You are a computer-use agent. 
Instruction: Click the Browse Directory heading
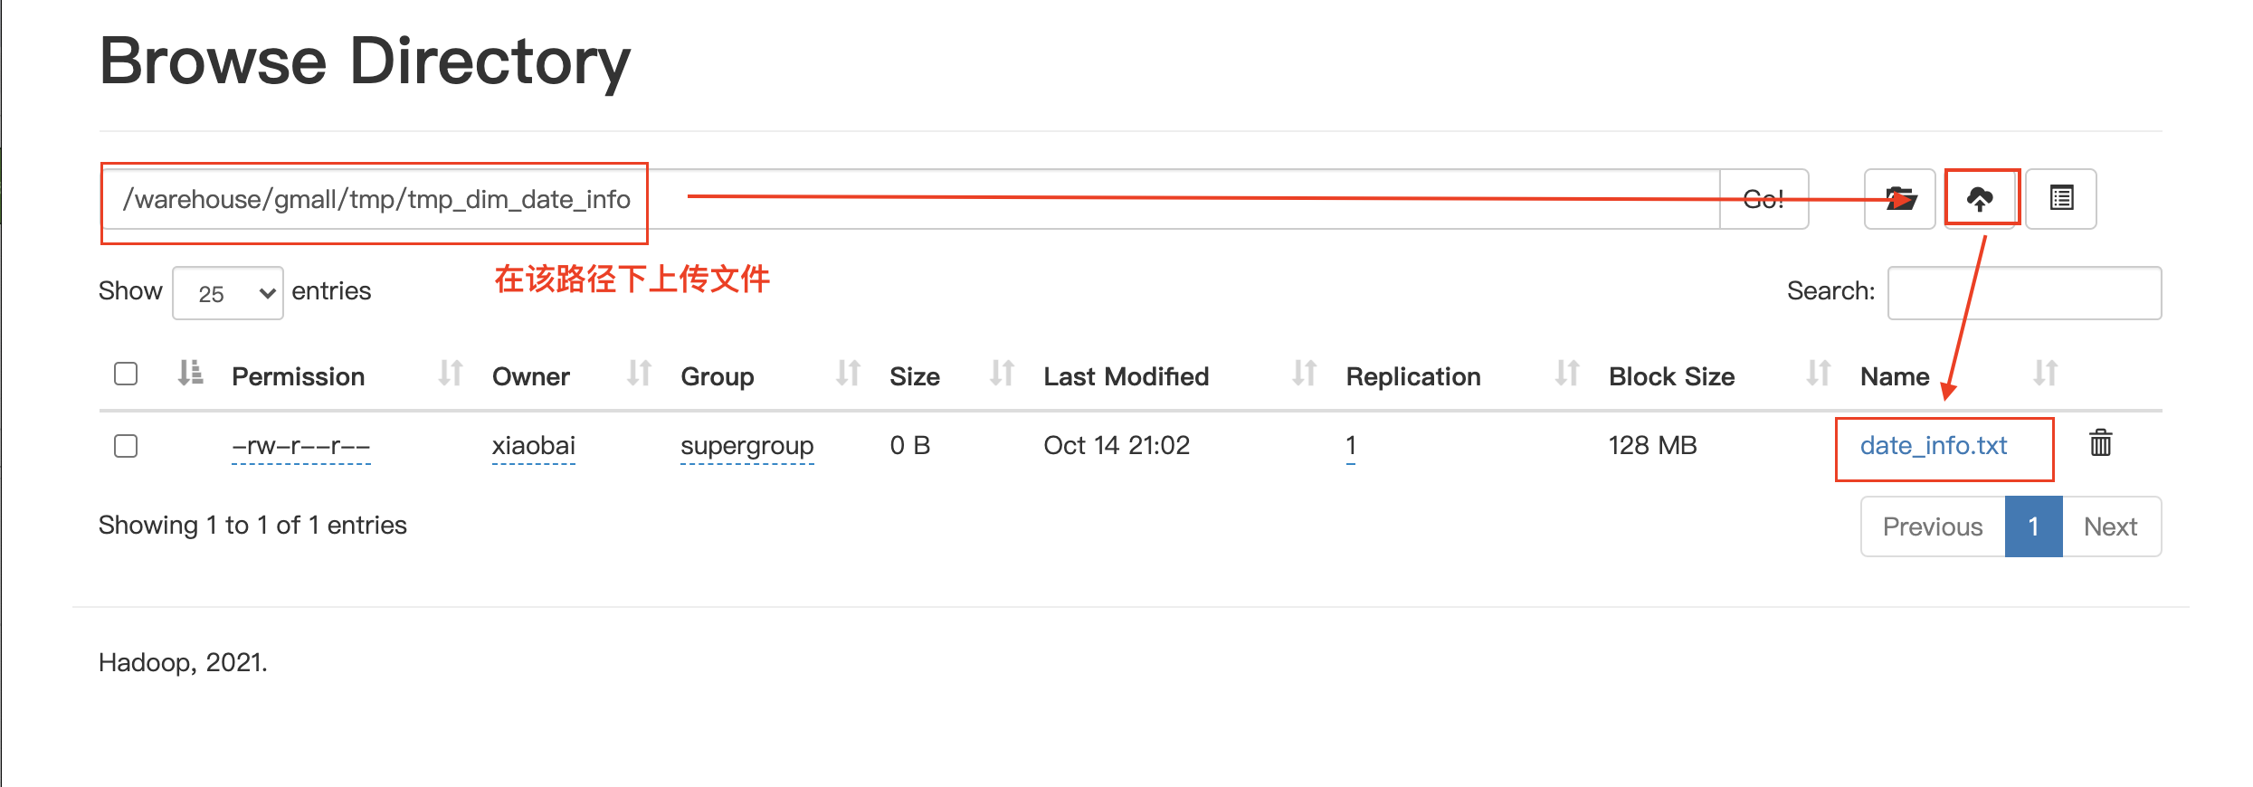tap(365, 62)
